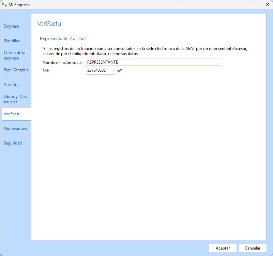Image resolution: width=273 pixels, height=256 pixels.
Task: Click the Representante / asesor section heading
Action: [63, 39]
